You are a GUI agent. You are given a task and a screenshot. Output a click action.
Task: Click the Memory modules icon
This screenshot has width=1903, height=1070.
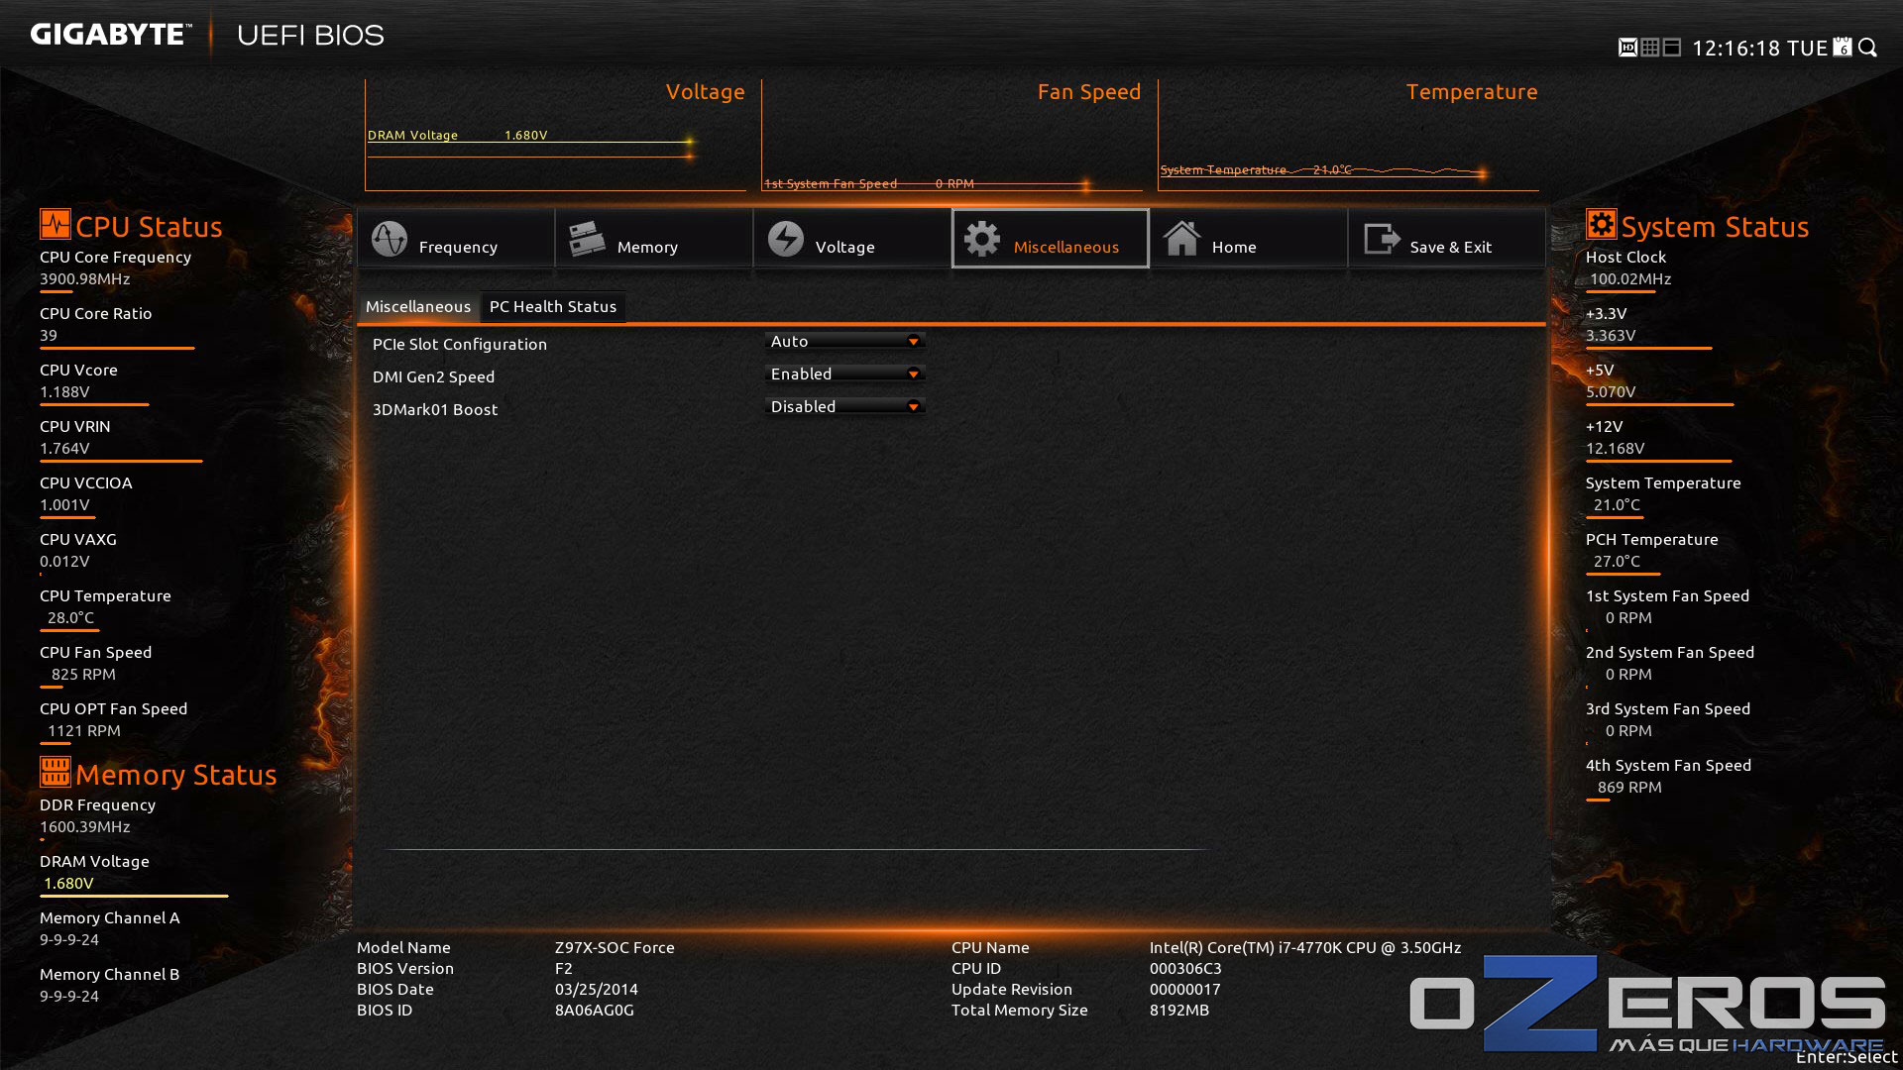click(x=587, y=239)
